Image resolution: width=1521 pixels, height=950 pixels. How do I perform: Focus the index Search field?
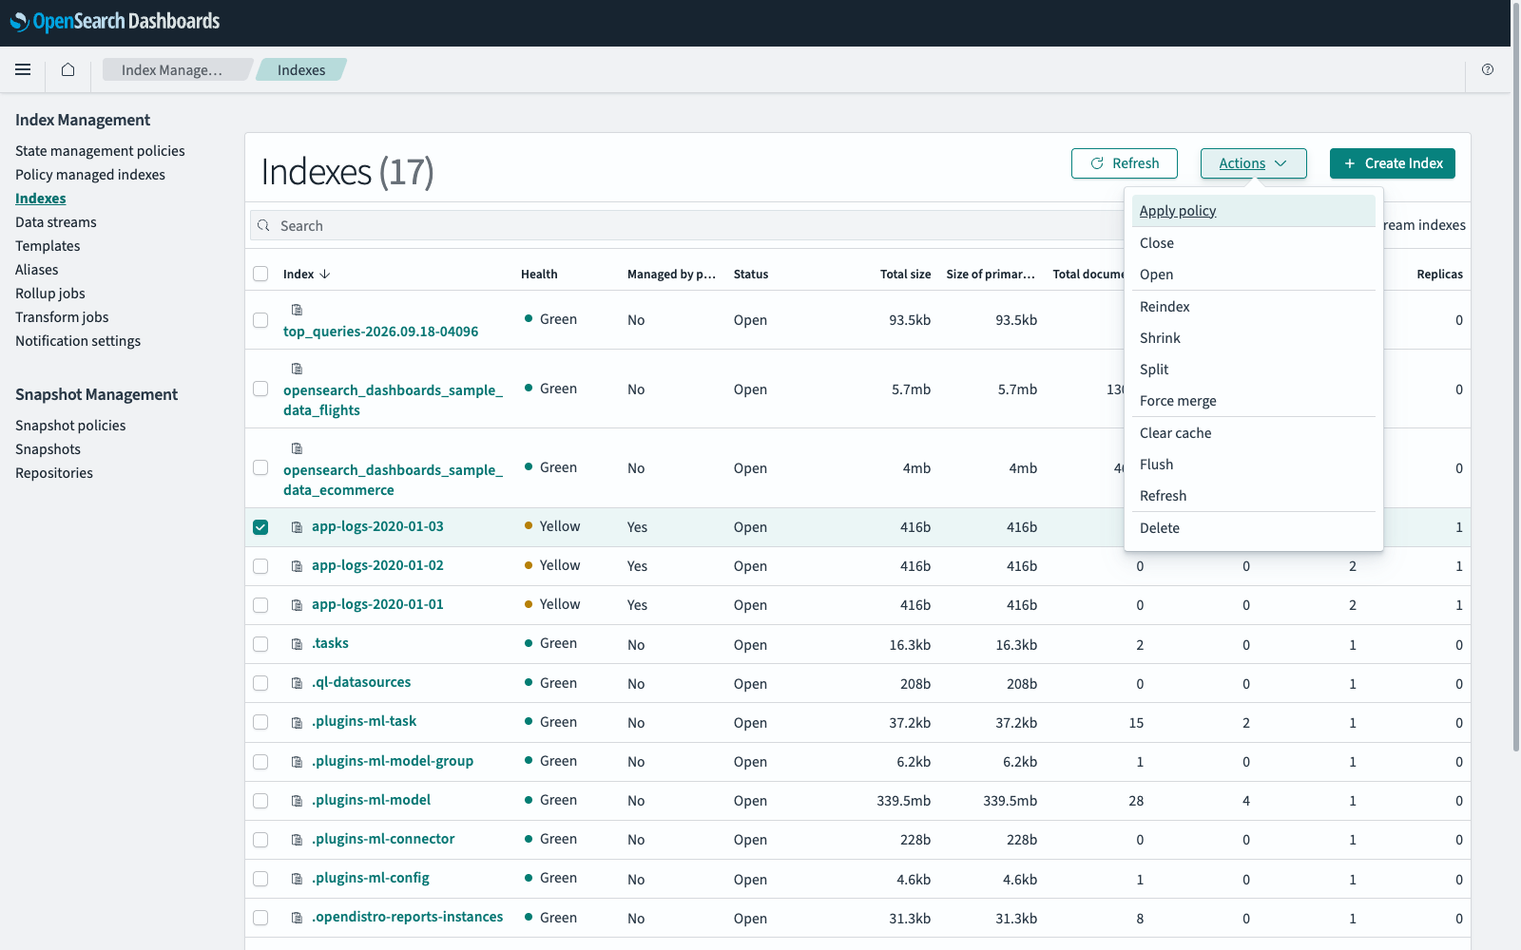coord(688,226)
